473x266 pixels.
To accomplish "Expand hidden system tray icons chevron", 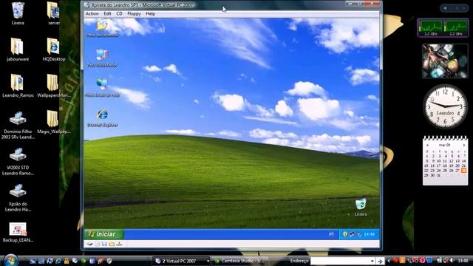I will (x=389, y=261).
